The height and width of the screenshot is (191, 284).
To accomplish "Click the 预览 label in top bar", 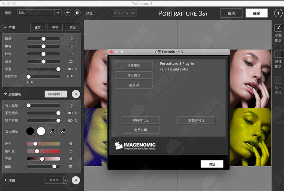I will (x=89, y=13).
